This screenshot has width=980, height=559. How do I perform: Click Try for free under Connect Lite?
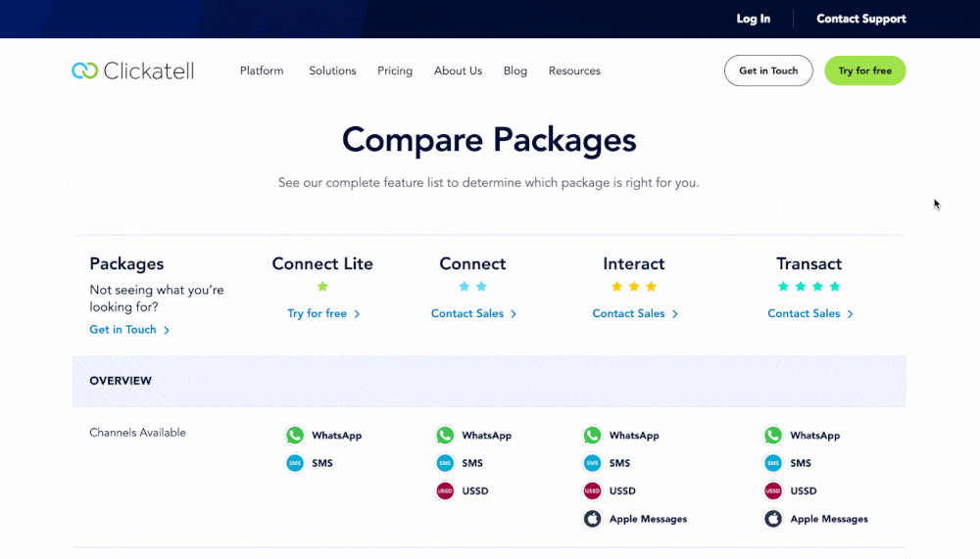[x=323, y=313]
